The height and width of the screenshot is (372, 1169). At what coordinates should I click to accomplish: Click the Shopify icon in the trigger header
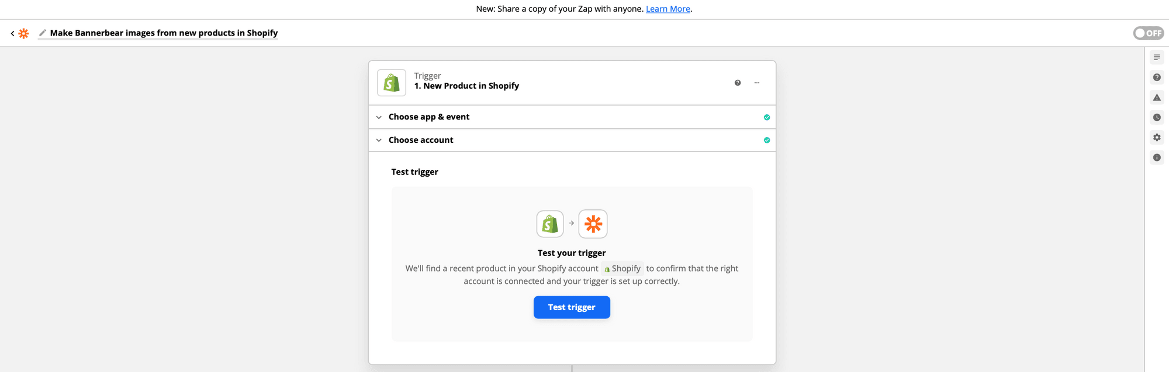click(392, 83)
